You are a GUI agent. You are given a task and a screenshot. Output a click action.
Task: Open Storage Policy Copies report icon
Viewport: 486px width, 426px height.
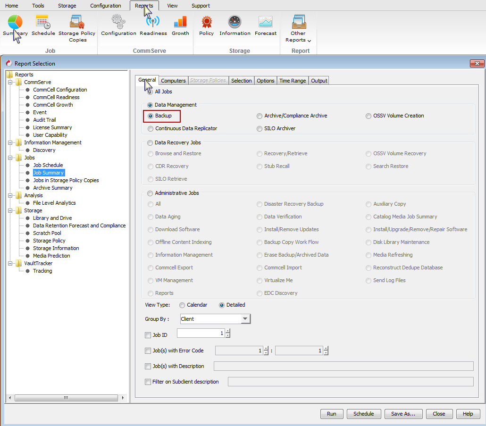point(77,22)
